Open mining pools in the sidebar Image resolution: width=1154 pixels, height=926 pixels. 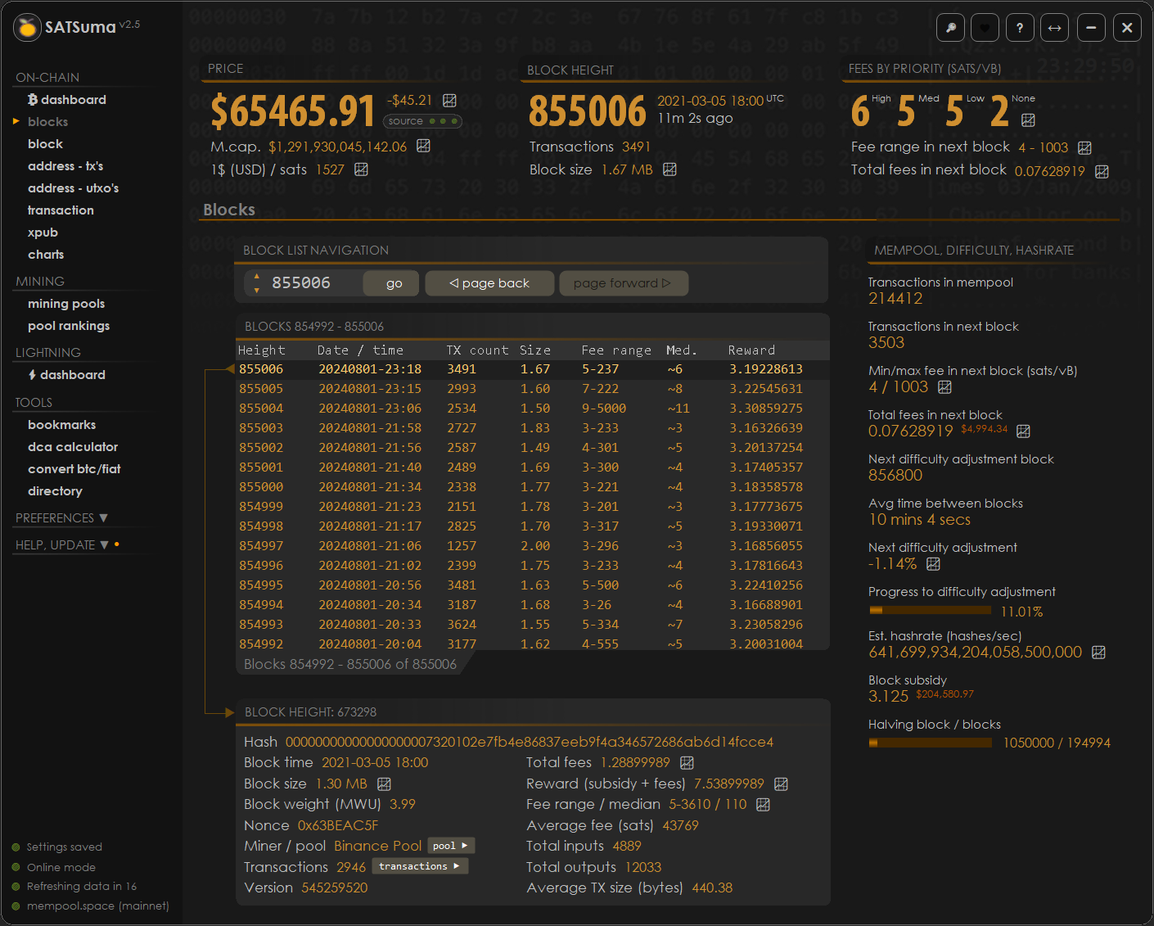click(x=66, y=304)
